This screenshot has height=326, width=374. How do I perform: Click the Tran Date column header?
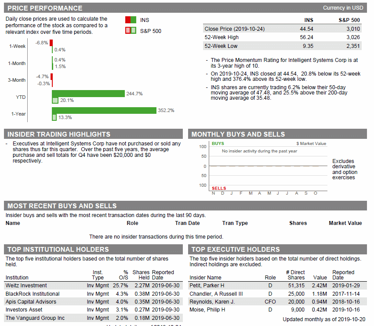click(187, 223)
